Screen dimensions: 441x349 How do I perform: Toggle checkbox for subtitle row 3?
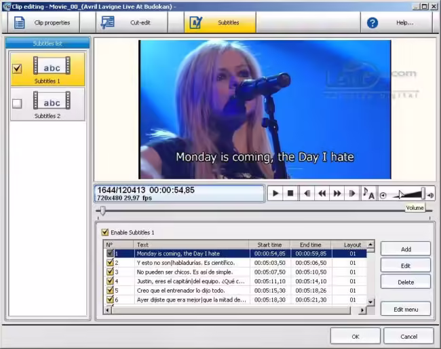coord(110,272)
